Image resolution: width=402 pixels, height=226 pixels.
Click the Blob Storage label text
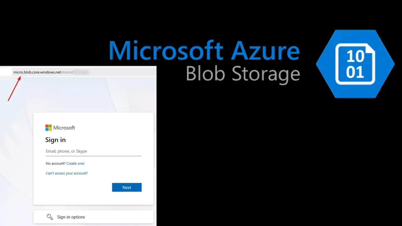click(242, 73)
